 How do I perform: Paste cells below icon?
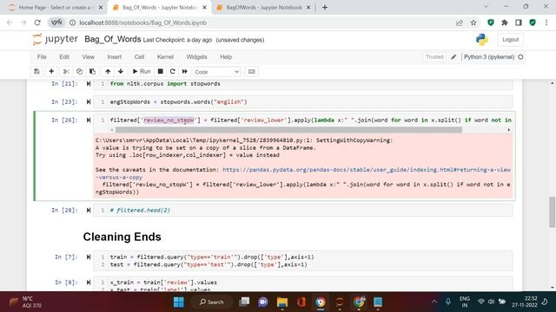pos(93,71)
